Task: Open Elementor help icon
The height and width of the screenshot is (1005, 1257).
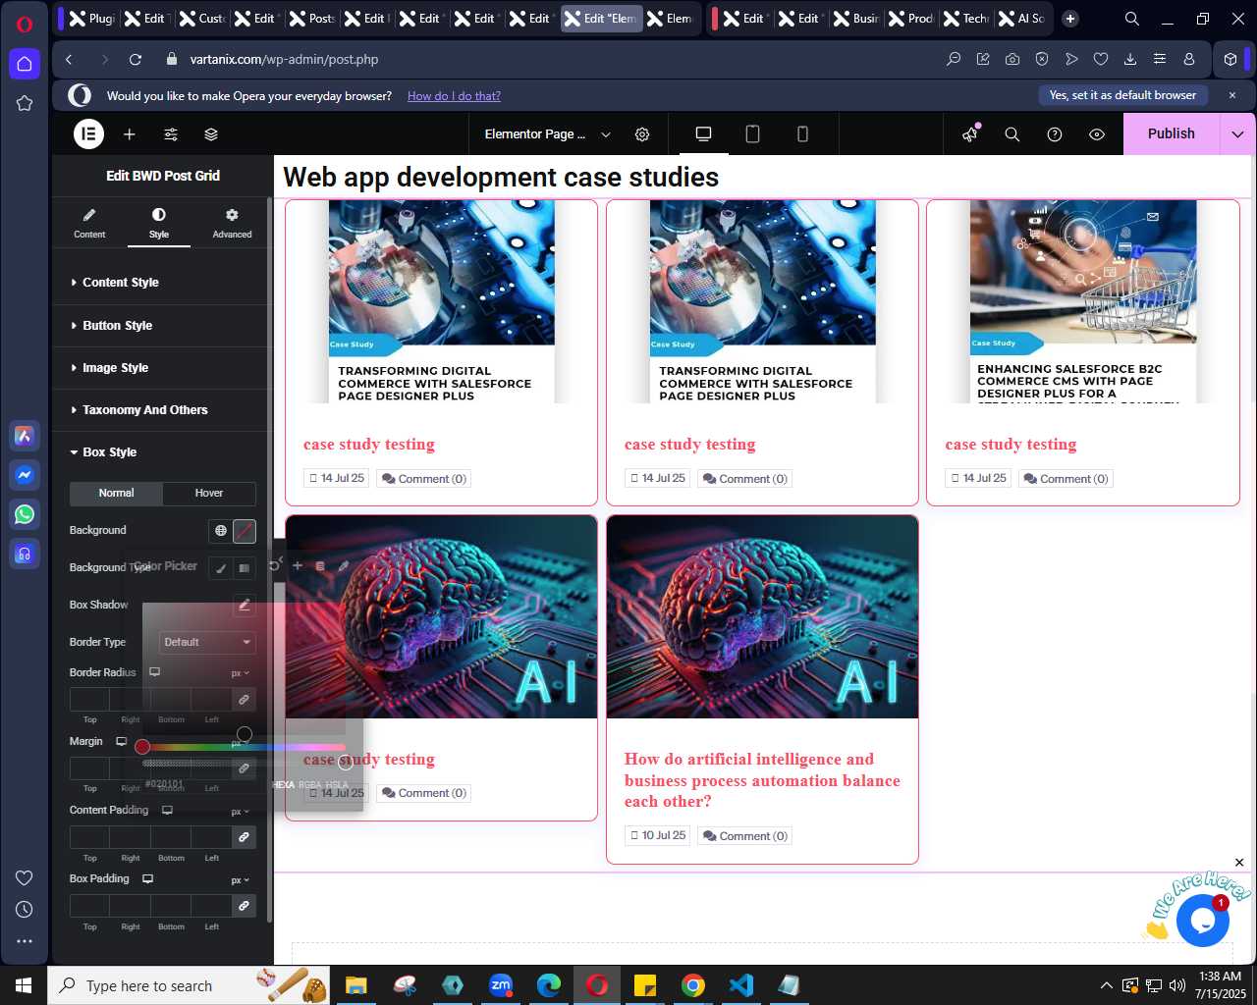Action: tap(1055, 134)
